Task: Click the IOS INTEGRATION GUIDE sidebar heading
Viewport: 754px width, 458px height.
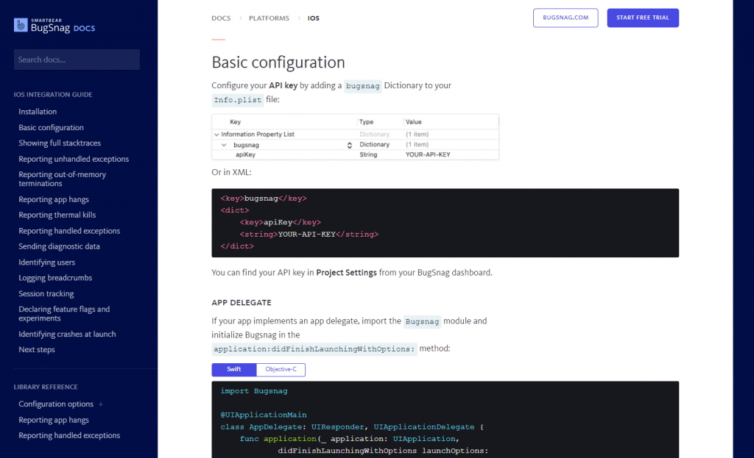Action: [53, 95]
